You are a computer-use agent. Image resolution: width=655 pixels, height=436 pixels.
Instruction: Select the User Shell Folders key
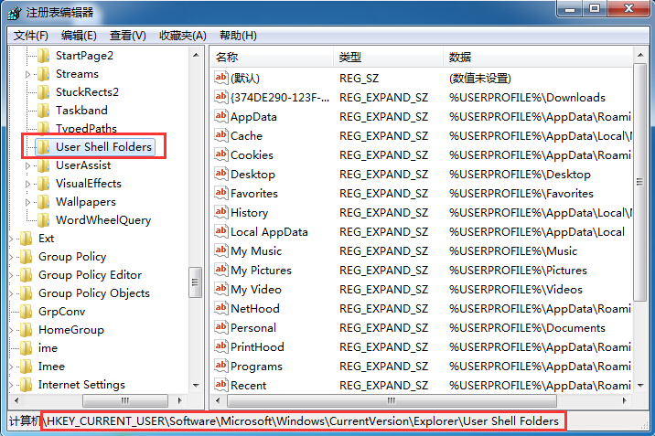point(102,147)
